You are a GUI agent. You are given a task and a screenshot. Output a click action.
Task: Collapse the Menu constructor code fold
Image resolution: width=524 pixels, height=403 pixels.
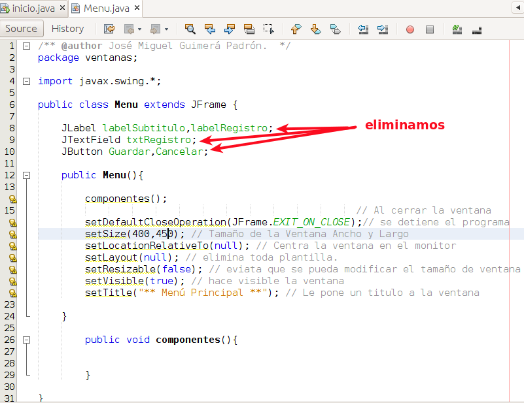[x=26, y=175]
